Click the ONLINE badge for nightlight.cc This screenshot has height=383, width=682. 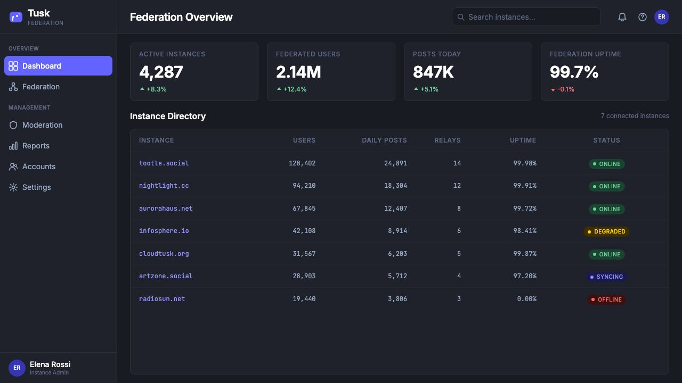pyautogui.click(x=607, y=186)
